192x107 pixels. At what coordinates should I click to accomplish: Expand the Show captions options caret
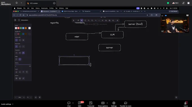pos(107,103)
